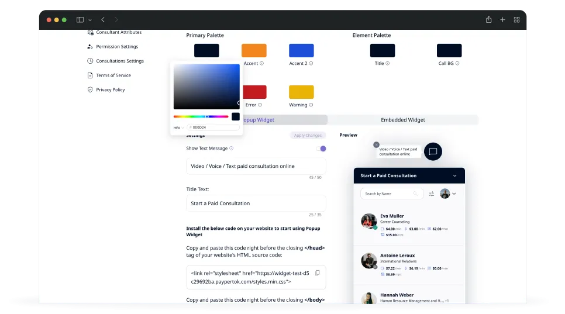Open Eva Muller's consultant name
The image size is (565, 314).
[392, 216]
